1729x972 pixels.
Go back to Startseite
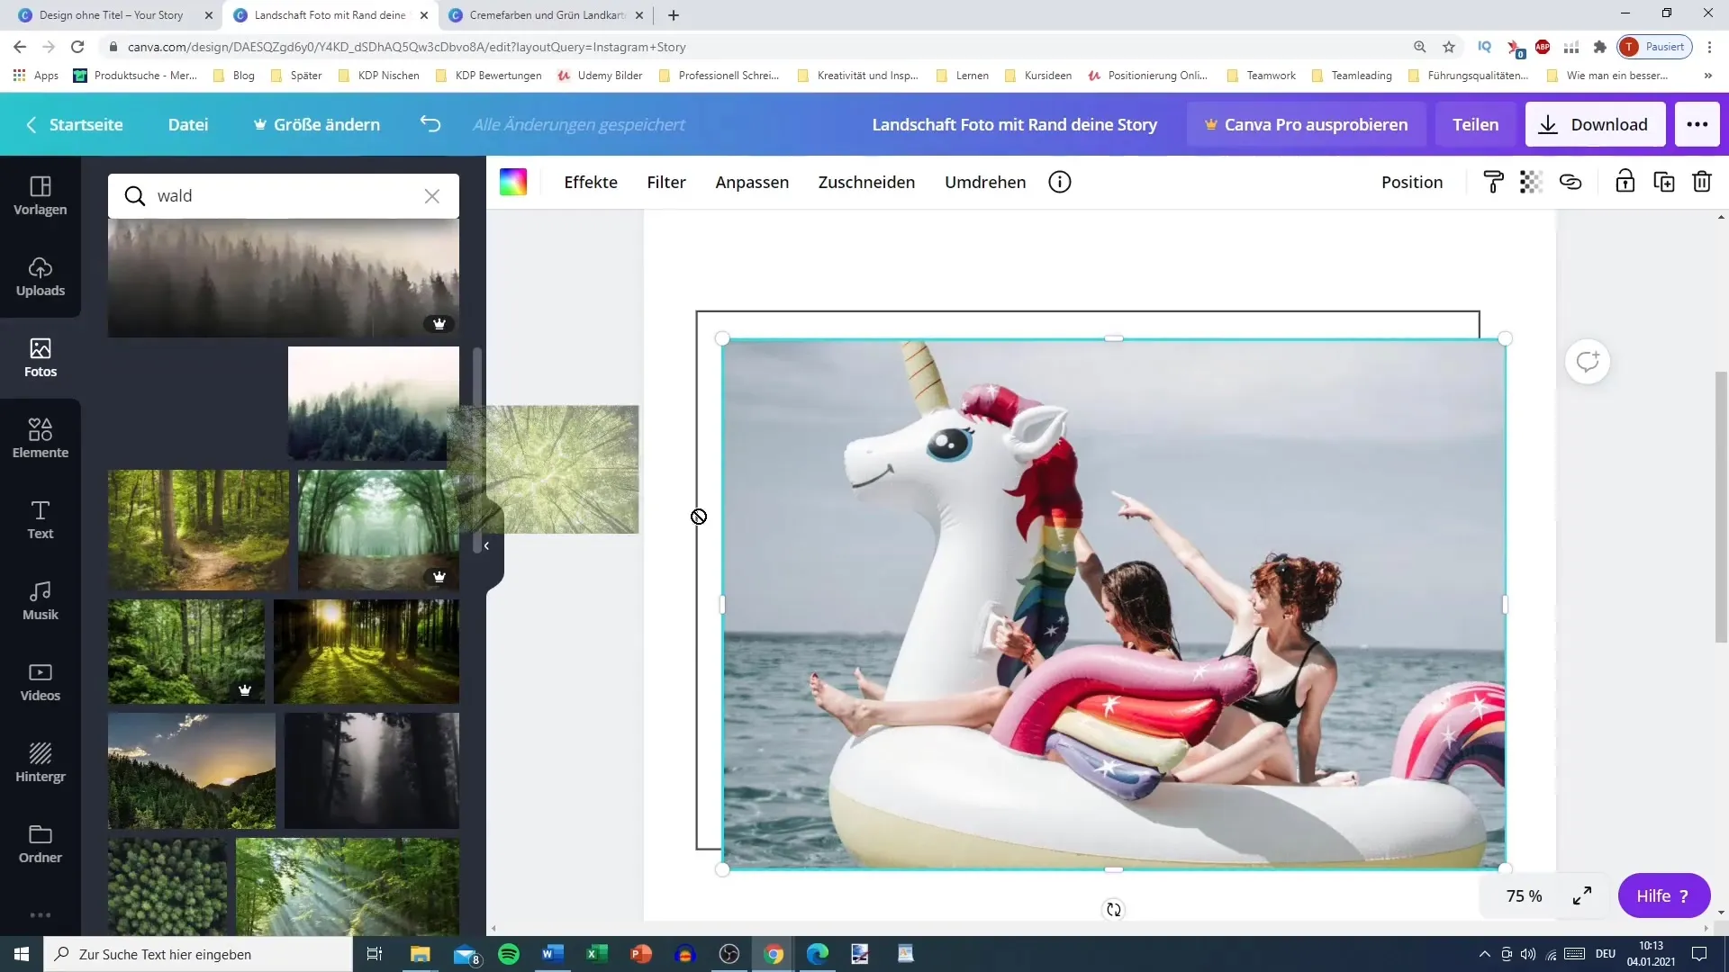click(x=75, y=124)
